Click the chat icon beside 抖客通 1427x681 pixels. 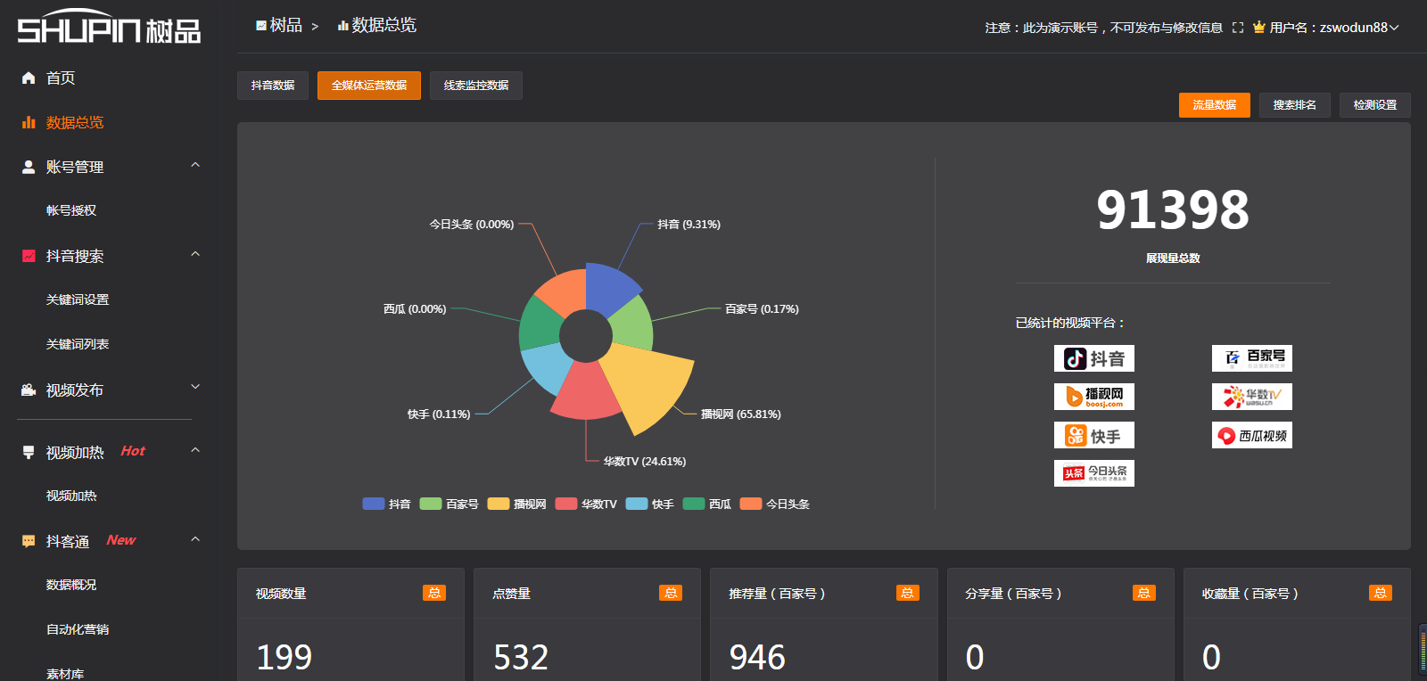tap(29, 541)
